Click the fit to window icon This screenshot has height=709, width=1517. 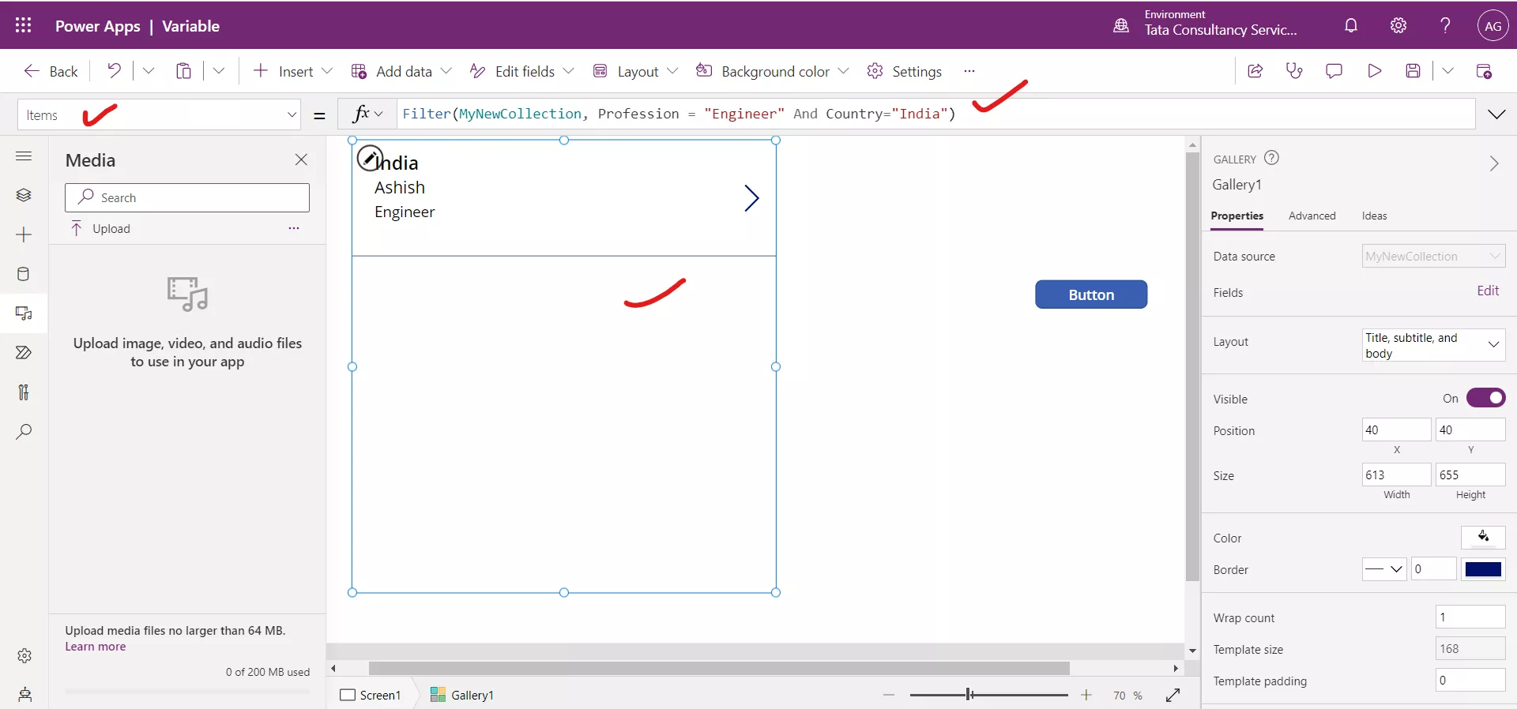click(x=1173, y=695)
